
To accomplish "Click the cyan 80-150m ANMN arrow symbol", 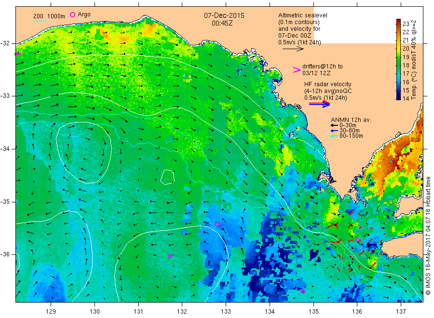I will [335, 136].
